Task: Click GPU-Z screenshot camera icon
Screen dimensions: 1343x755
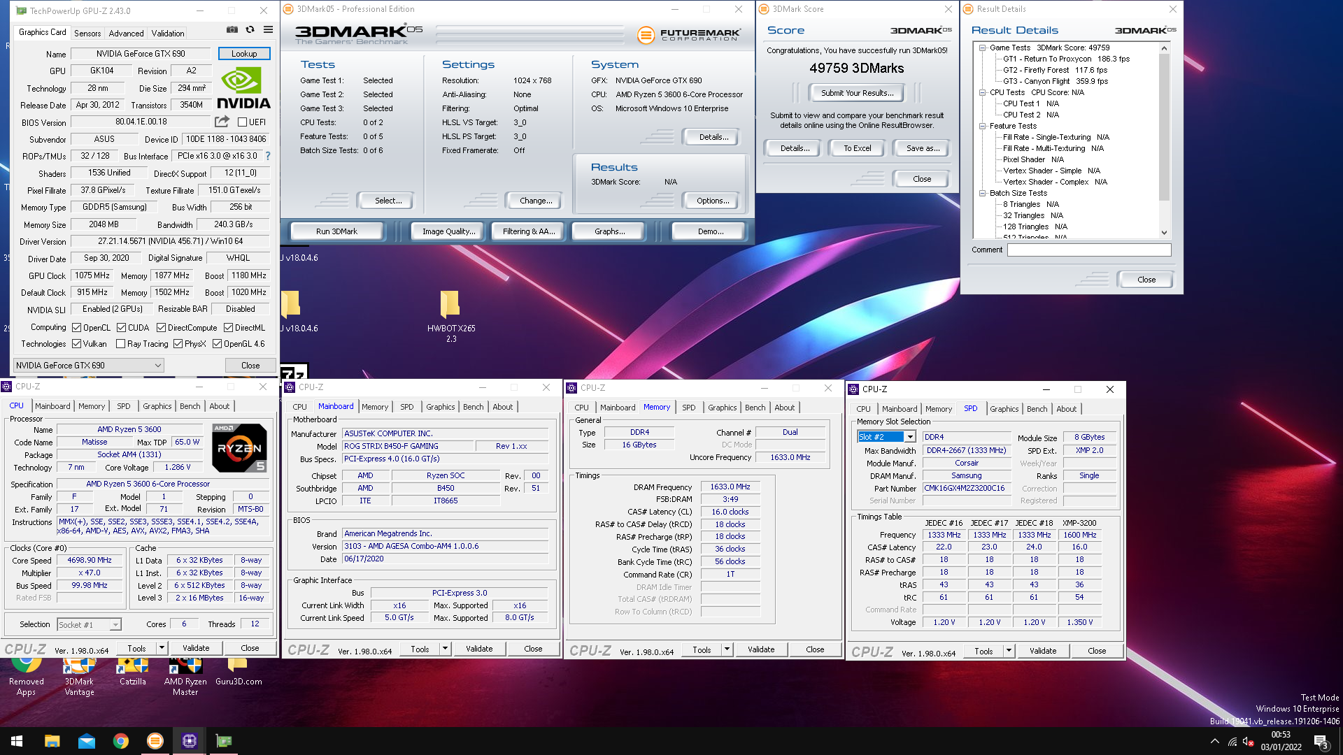Action: coord(232,30)
